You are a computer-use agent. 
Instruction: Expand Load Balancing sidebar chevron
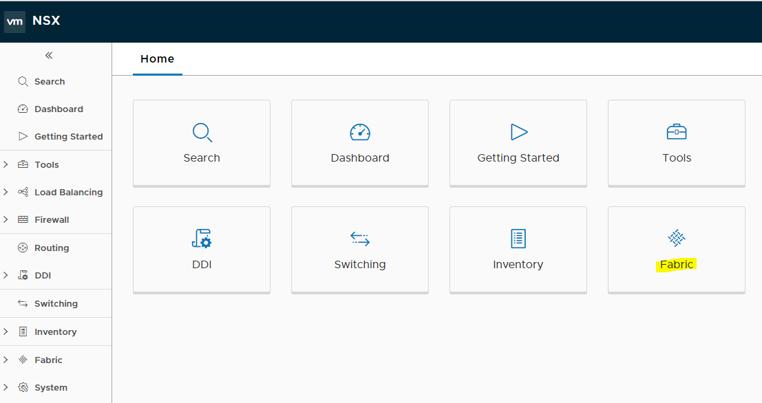click(x=6, y=192)
